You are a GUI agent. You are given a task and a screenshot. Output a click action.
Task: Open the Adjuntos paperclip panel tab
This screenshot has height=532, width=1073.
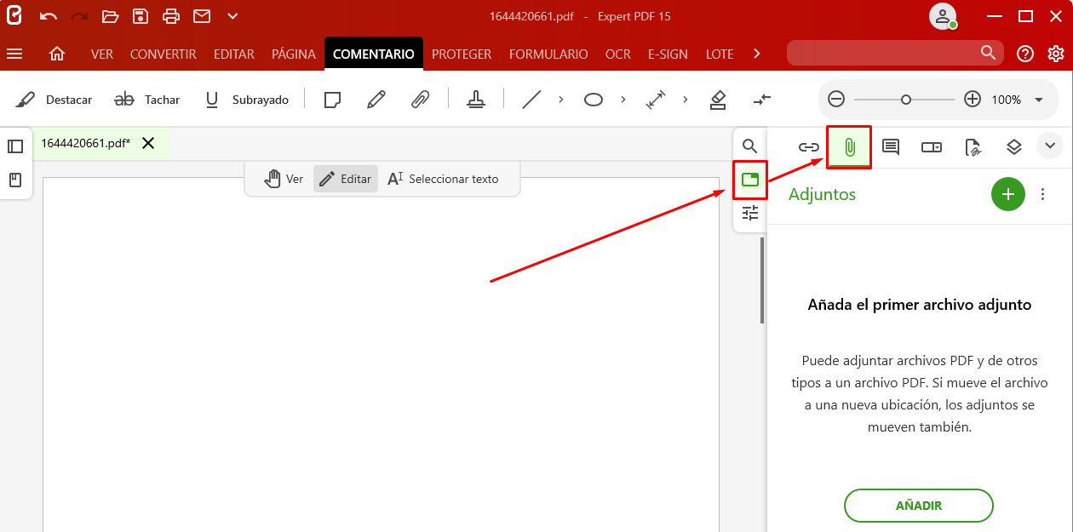click(849, 147)
